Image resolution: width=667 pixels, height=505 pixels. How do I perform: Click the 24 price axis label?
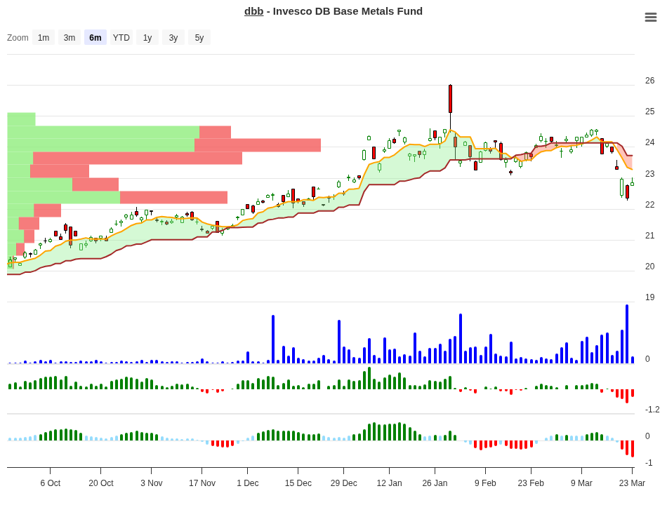tap(649, 142)
